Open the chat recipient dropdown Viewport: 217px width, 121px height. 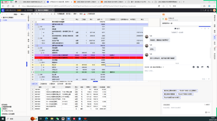coord(157,67)
